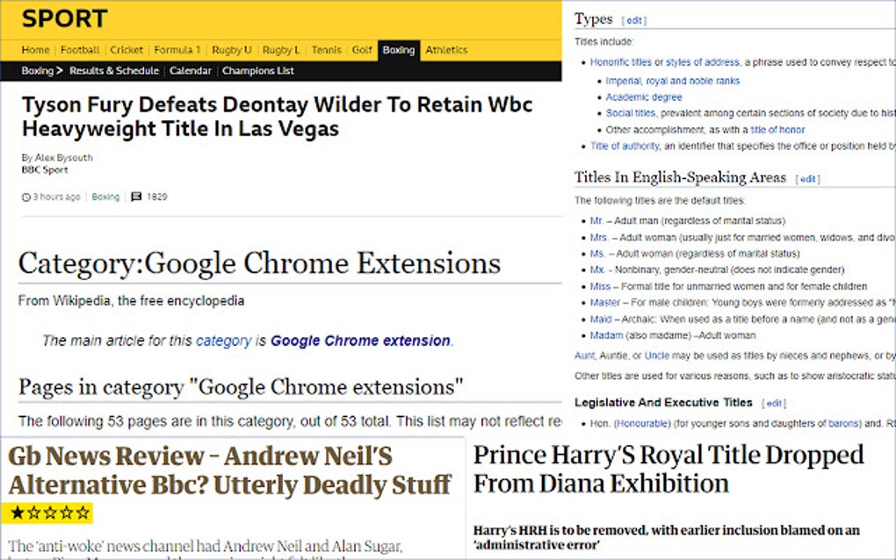Edit the Legislative And Executive Titles section
896x560 pixels.
pos(775,403)
